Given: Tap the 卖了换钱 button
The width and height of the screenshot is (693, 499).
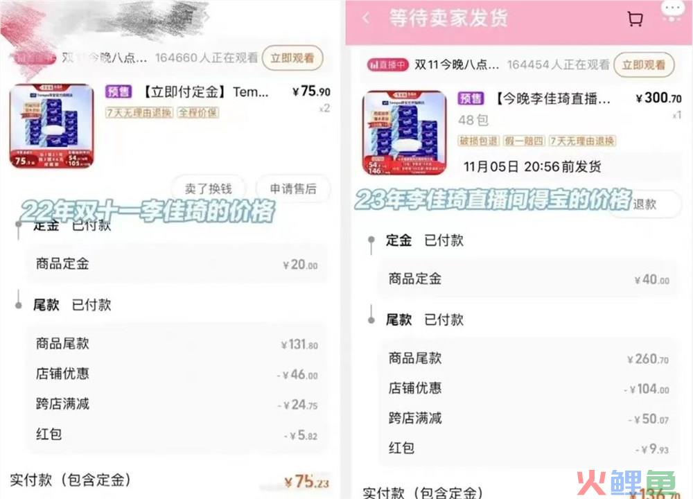Looking at the screenshot, I should (x=208, y=189).
